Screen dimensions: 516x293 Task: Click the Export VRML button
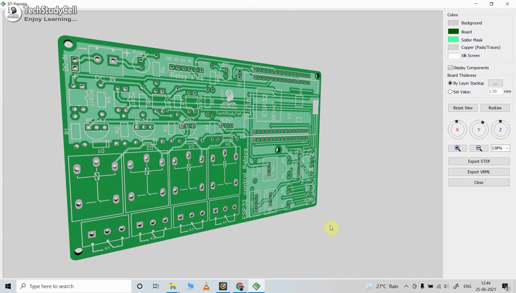(479, 172)
